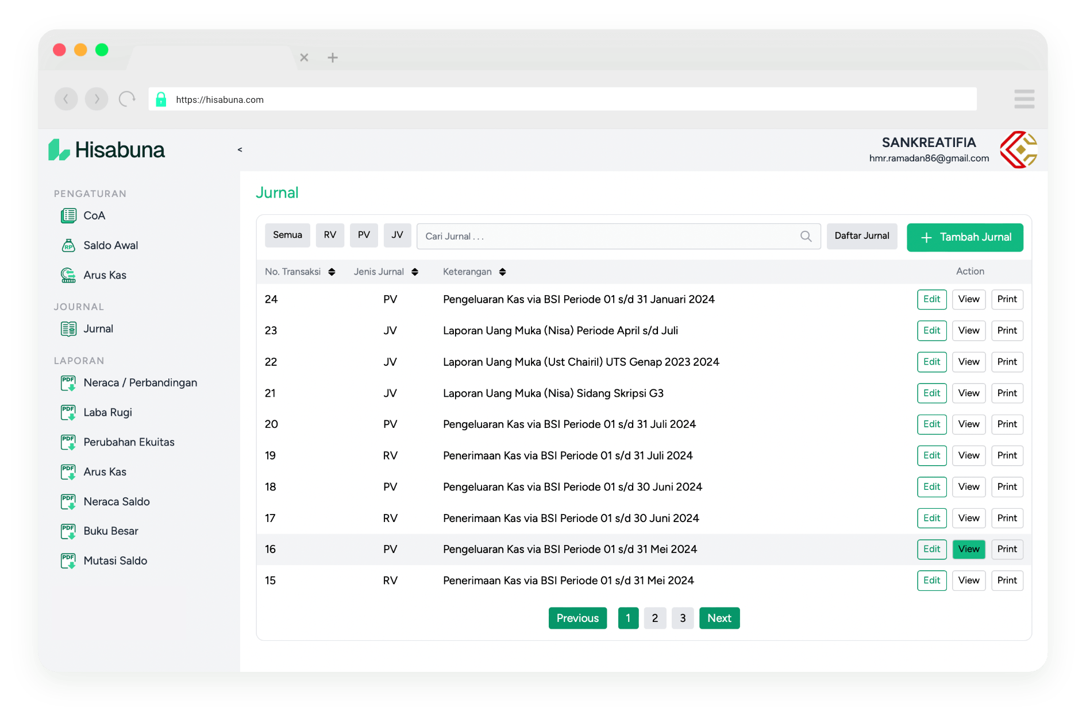Toggle the JV filter button
This screenshot has width=1086, height=719.
click(397, 235)
